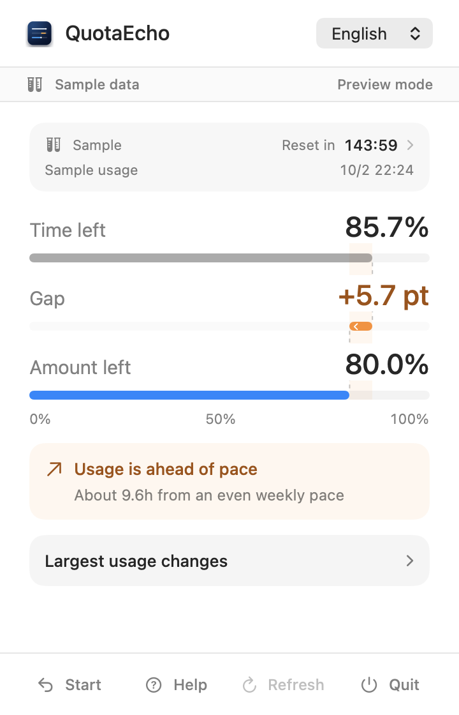Click the test tube icon in Sample card
The height and width of the screenshot is (715, 459).
pyautogui.click(x=54, y=145)
